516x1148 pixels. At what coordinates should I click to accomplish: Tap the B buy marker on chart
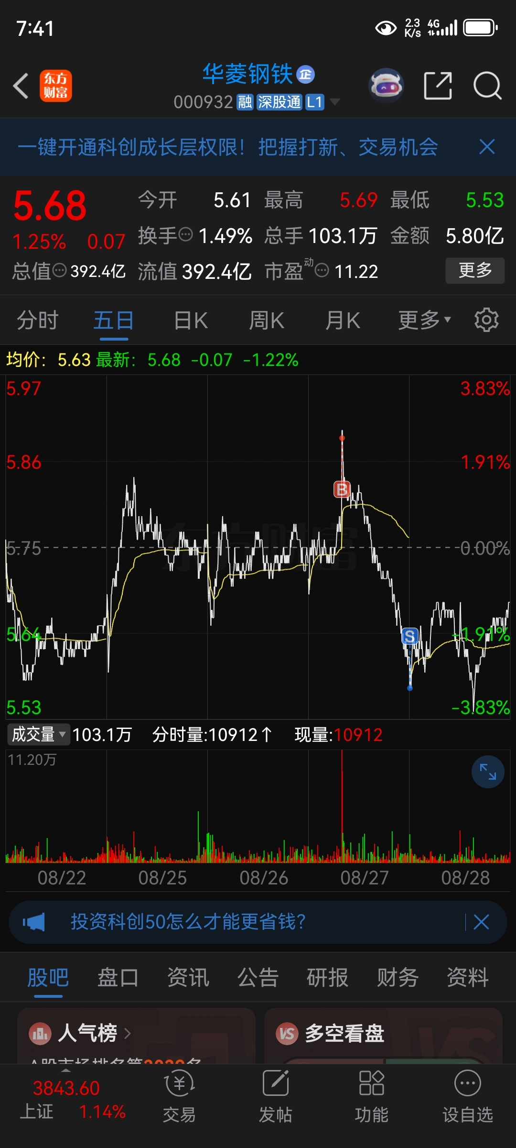342,489
